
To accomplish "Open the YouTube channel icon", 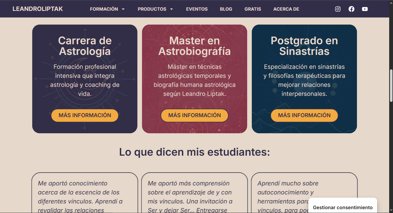I will pyautogui.click(x=365, y=9).
